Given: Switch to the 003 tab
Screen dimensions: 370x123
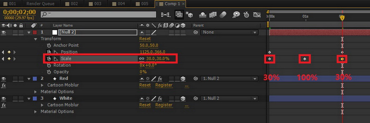Looking at the screenshot, I should pos(95,4).
